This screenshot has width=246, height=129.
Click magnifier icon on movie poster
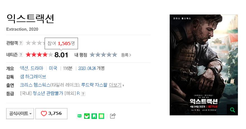pos(232,110)
